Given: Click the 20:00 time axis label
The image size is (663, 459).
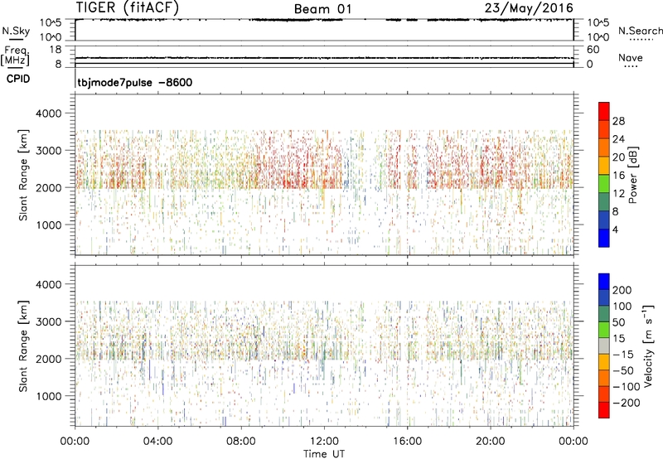Looking at the screenshot, I should [x=490, y=442].
